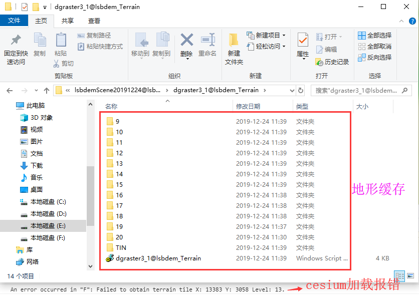Expand the Open (打开) dropdown
Image resolution: width=419 pixels, height=295 pixels.
pos(340,37)
